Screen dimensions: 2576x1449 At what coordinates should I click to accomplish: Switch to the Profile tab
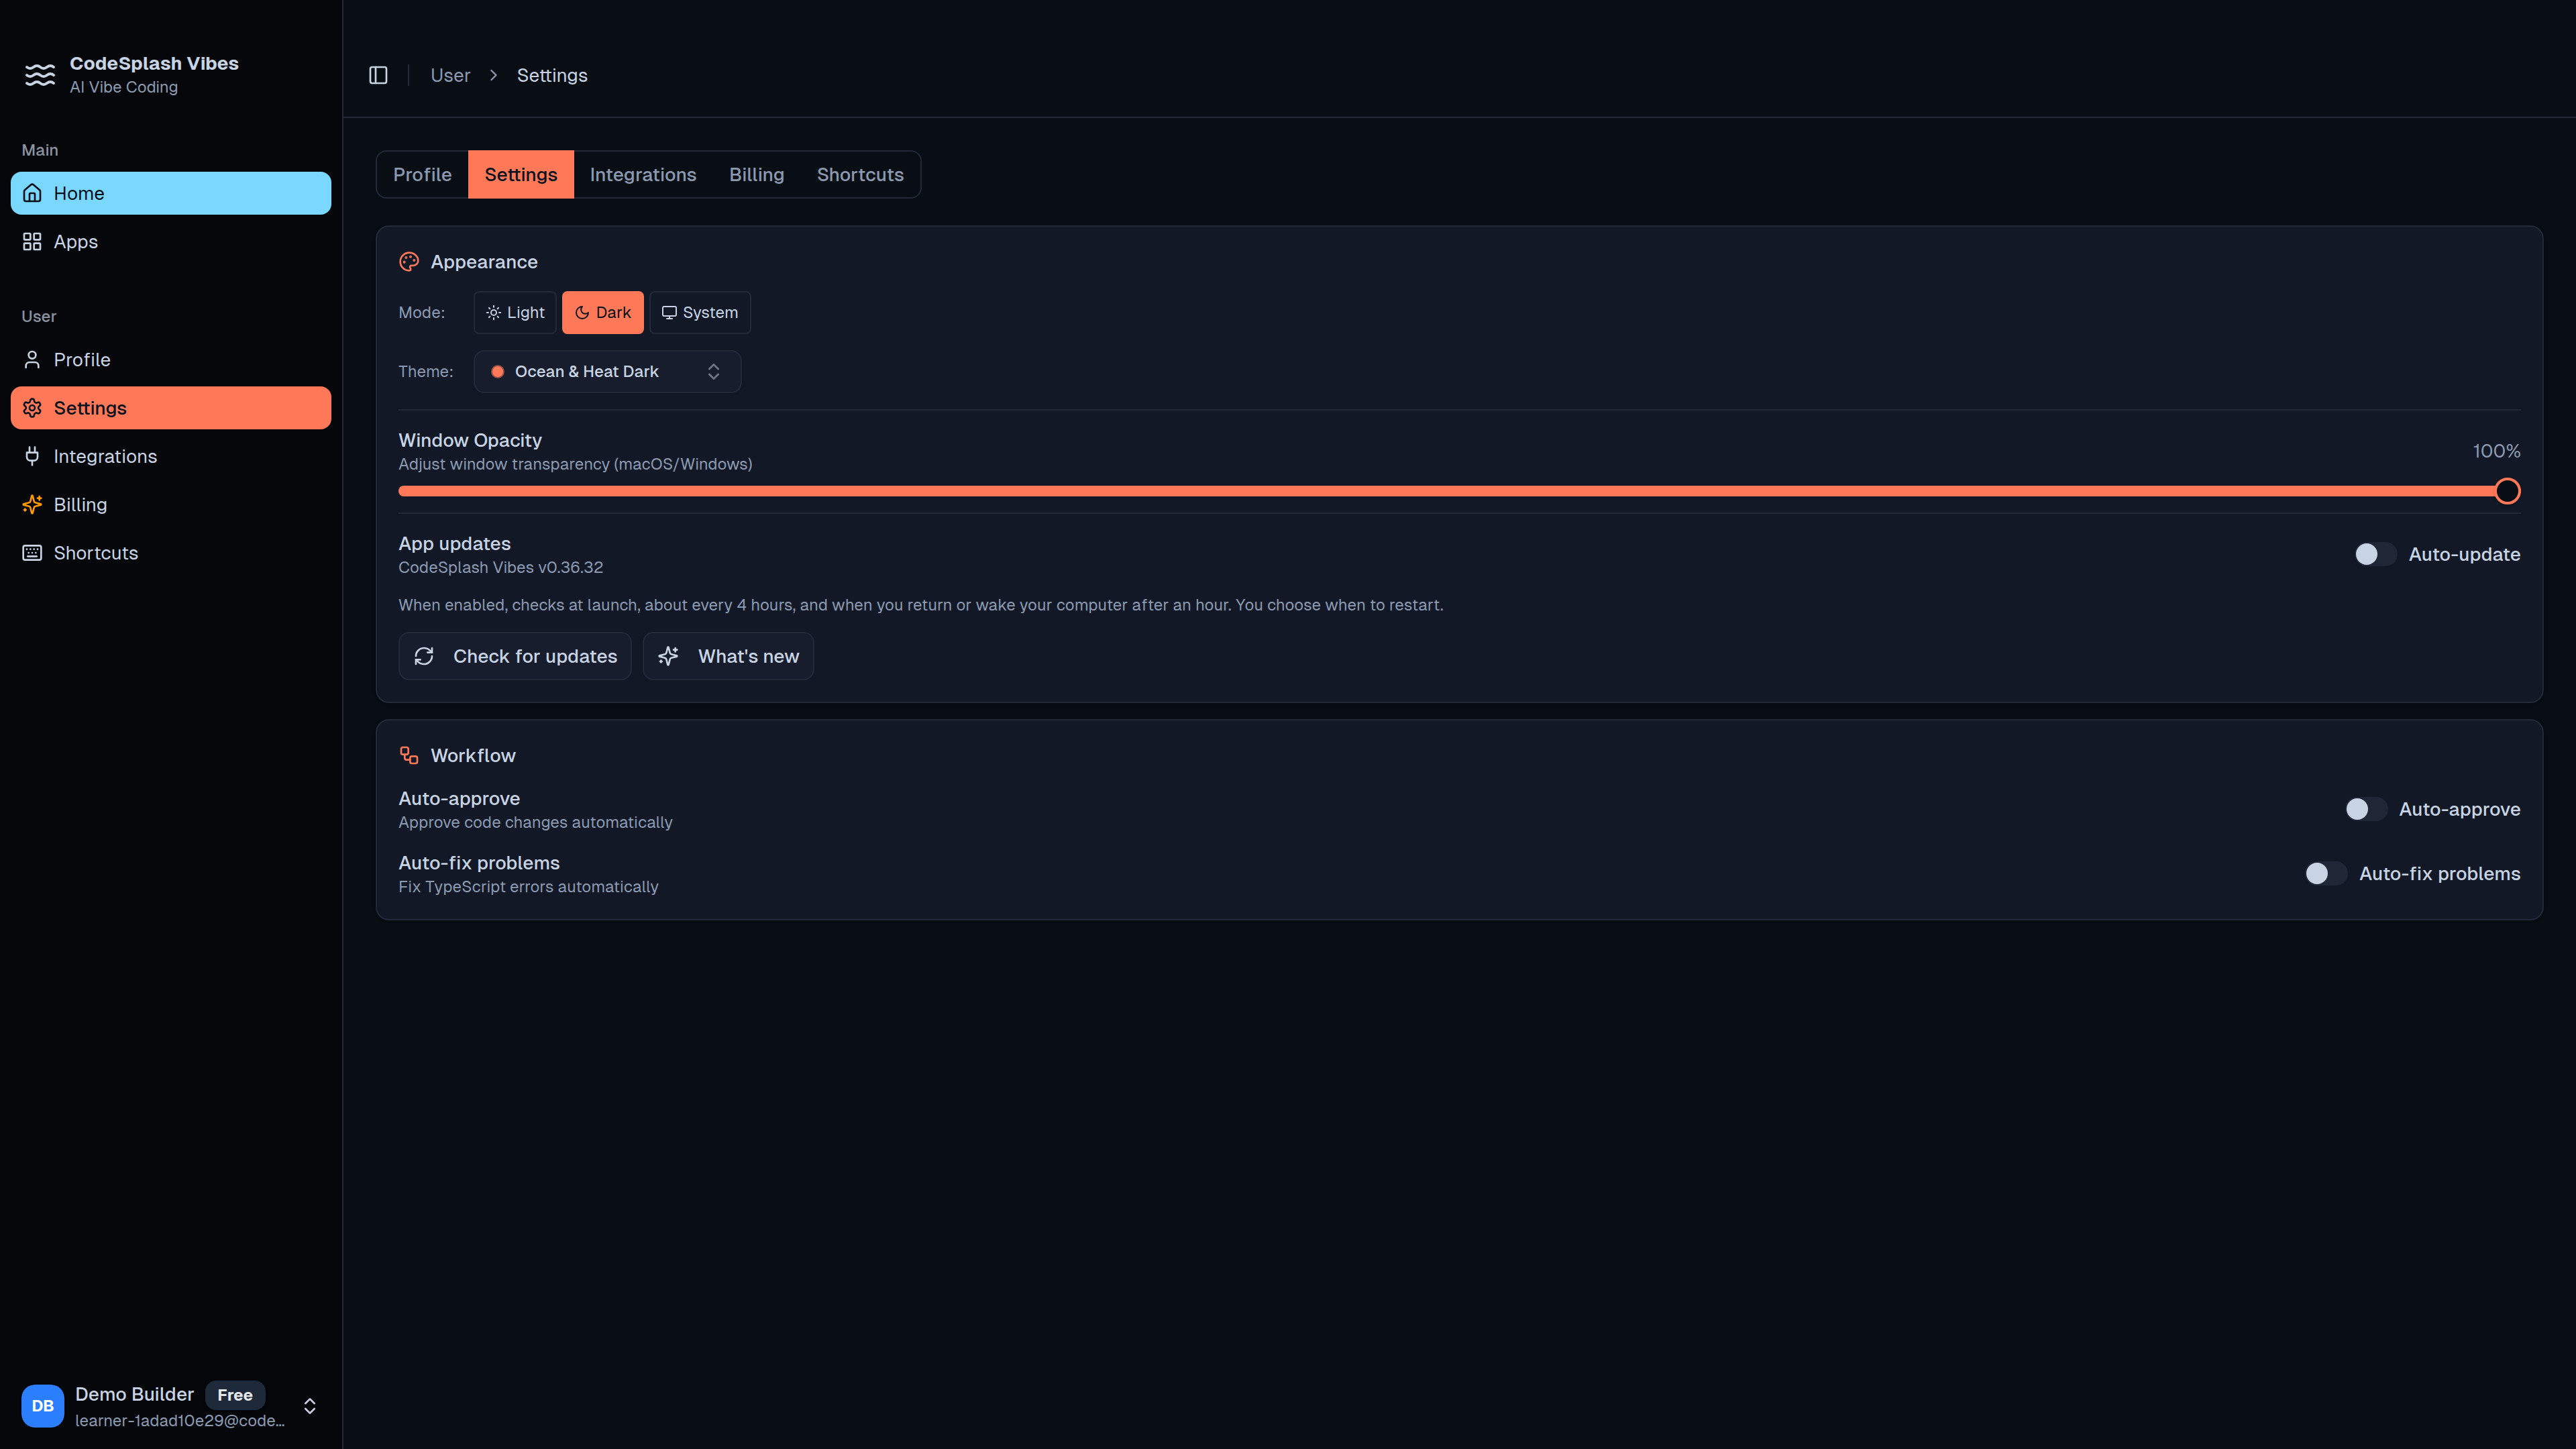[x=422, y=174]
